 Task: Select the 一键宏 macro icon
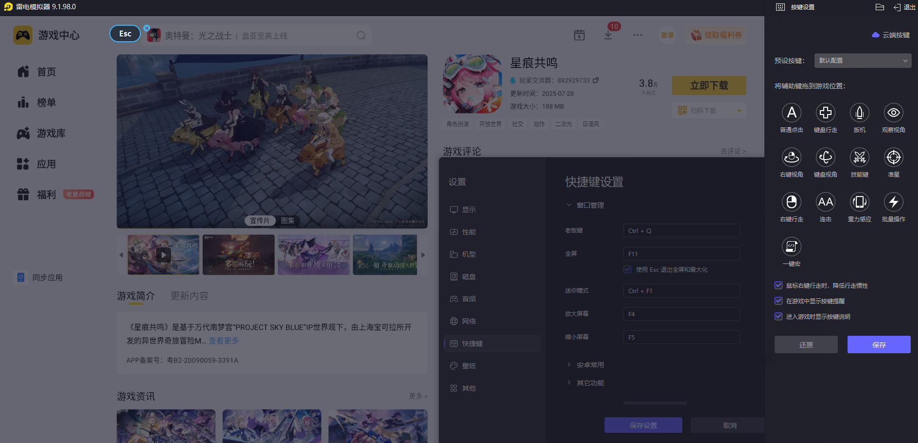(791, 246)
